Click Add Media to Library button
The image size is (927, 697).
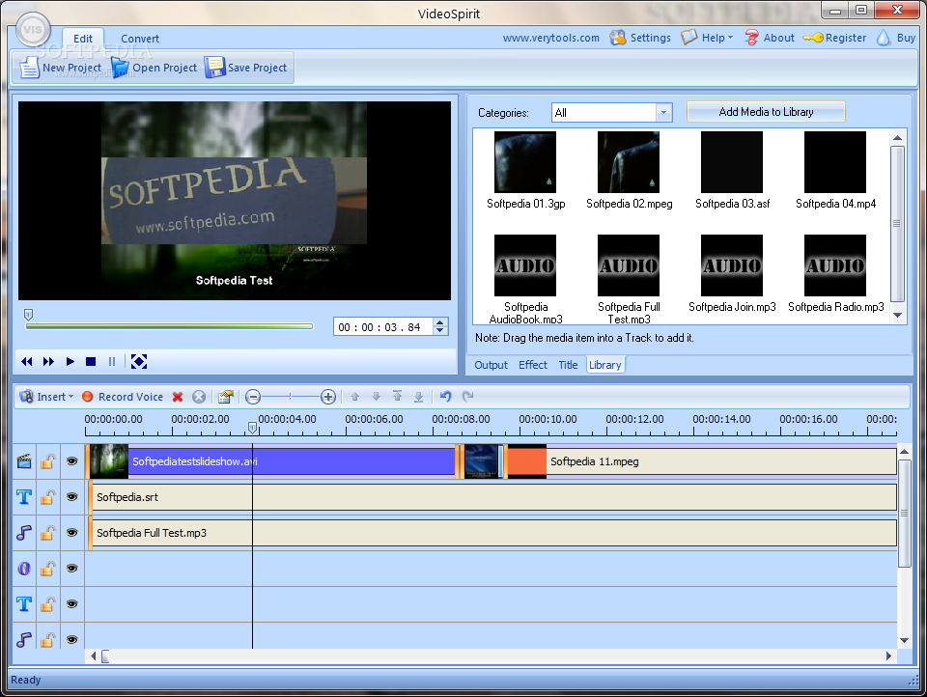click(766, 112)
